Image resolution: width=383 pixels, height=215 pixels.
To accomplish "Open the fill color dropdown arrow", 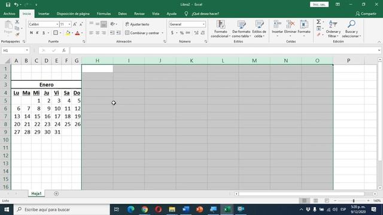I will pos(72,33).
